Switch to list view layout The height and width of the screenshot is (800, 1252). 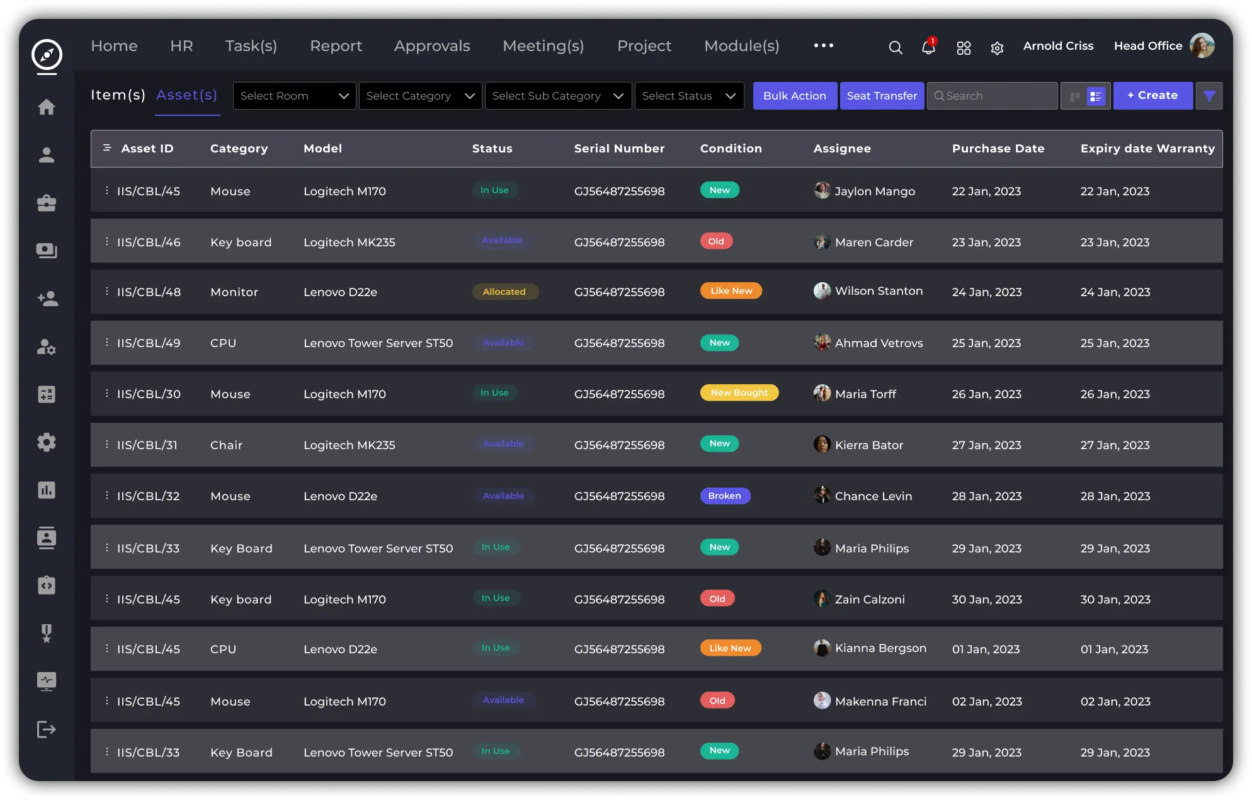click(x=1096, y=96)
